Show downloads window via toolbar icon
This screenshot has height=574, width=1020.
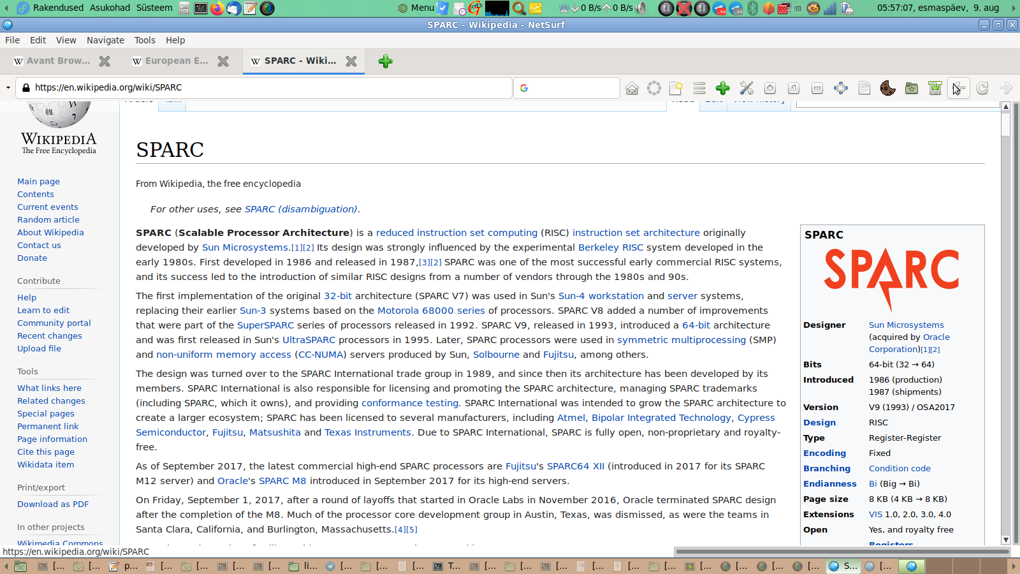coord(935,88)
